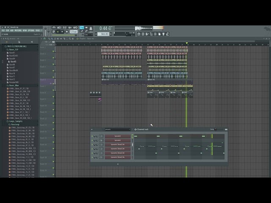This screenshot has width=271, height=203.
Task: Open the playlist view icon
Action: point(139,34)
